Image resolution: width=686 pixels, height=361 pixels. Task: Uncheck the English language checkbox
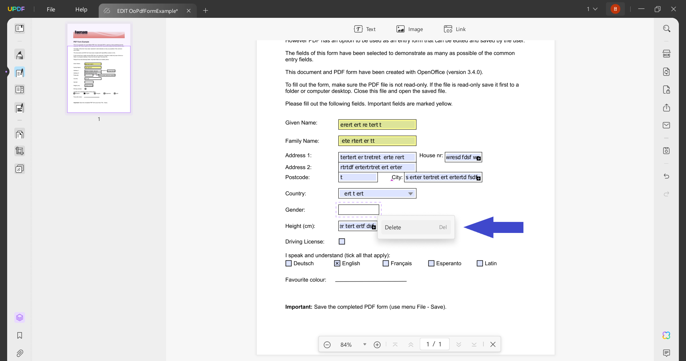coord(337,264)
